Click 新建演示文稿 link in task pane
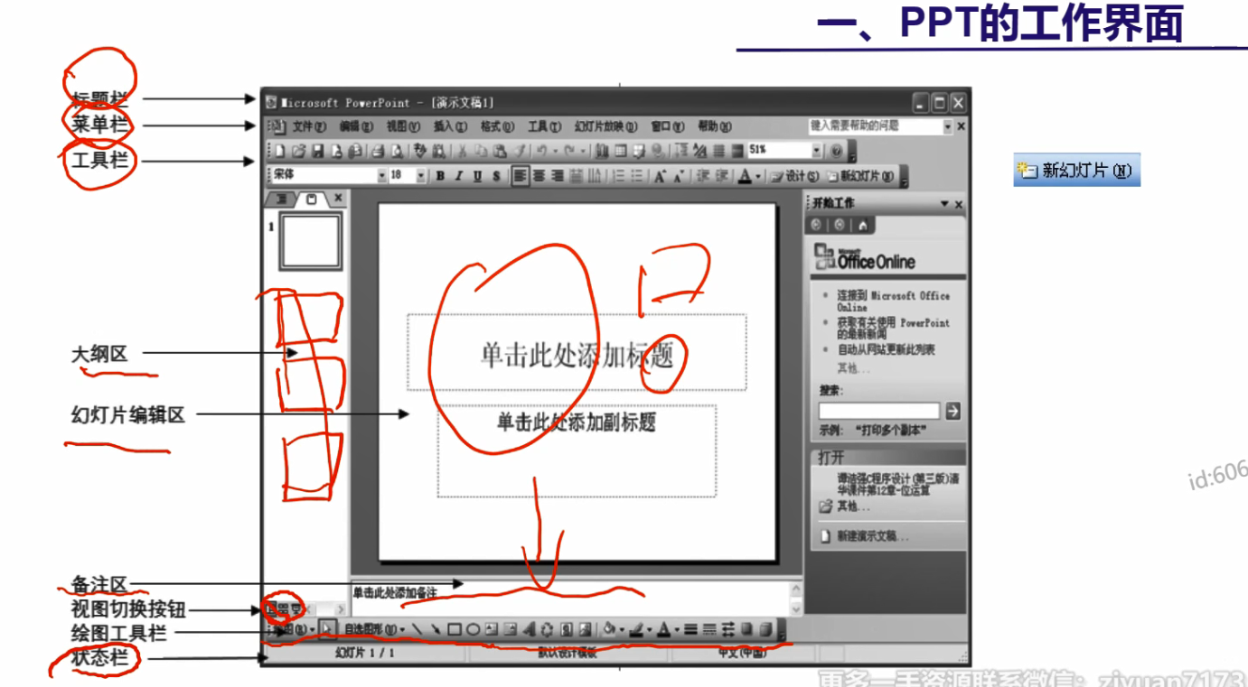Image resolution: width=1248 pixels, height=687 pixels. [x=873, y=536]
